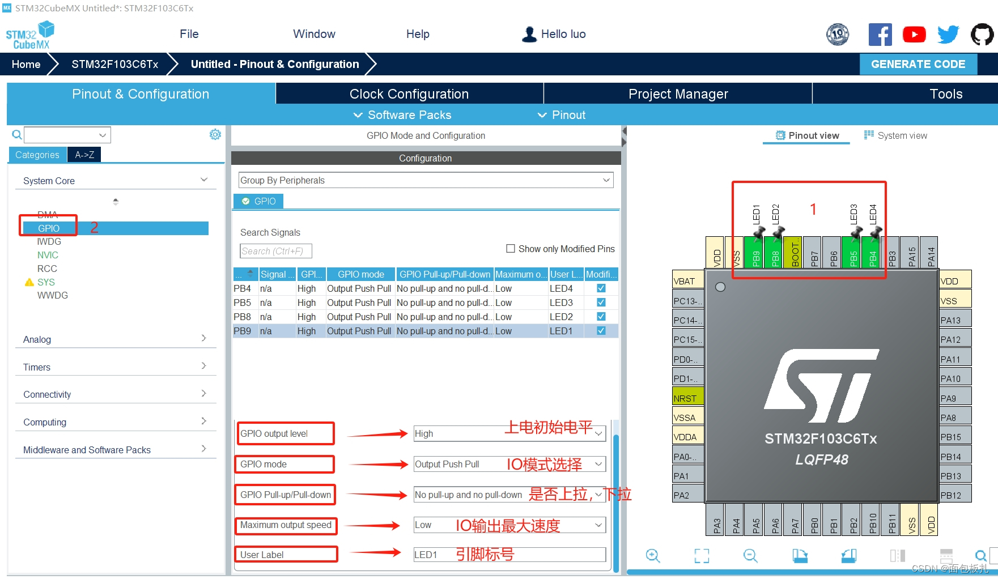Open the Group By Peripherals dropdown
The height and width of the screenshot is (579, 998).
426,180
